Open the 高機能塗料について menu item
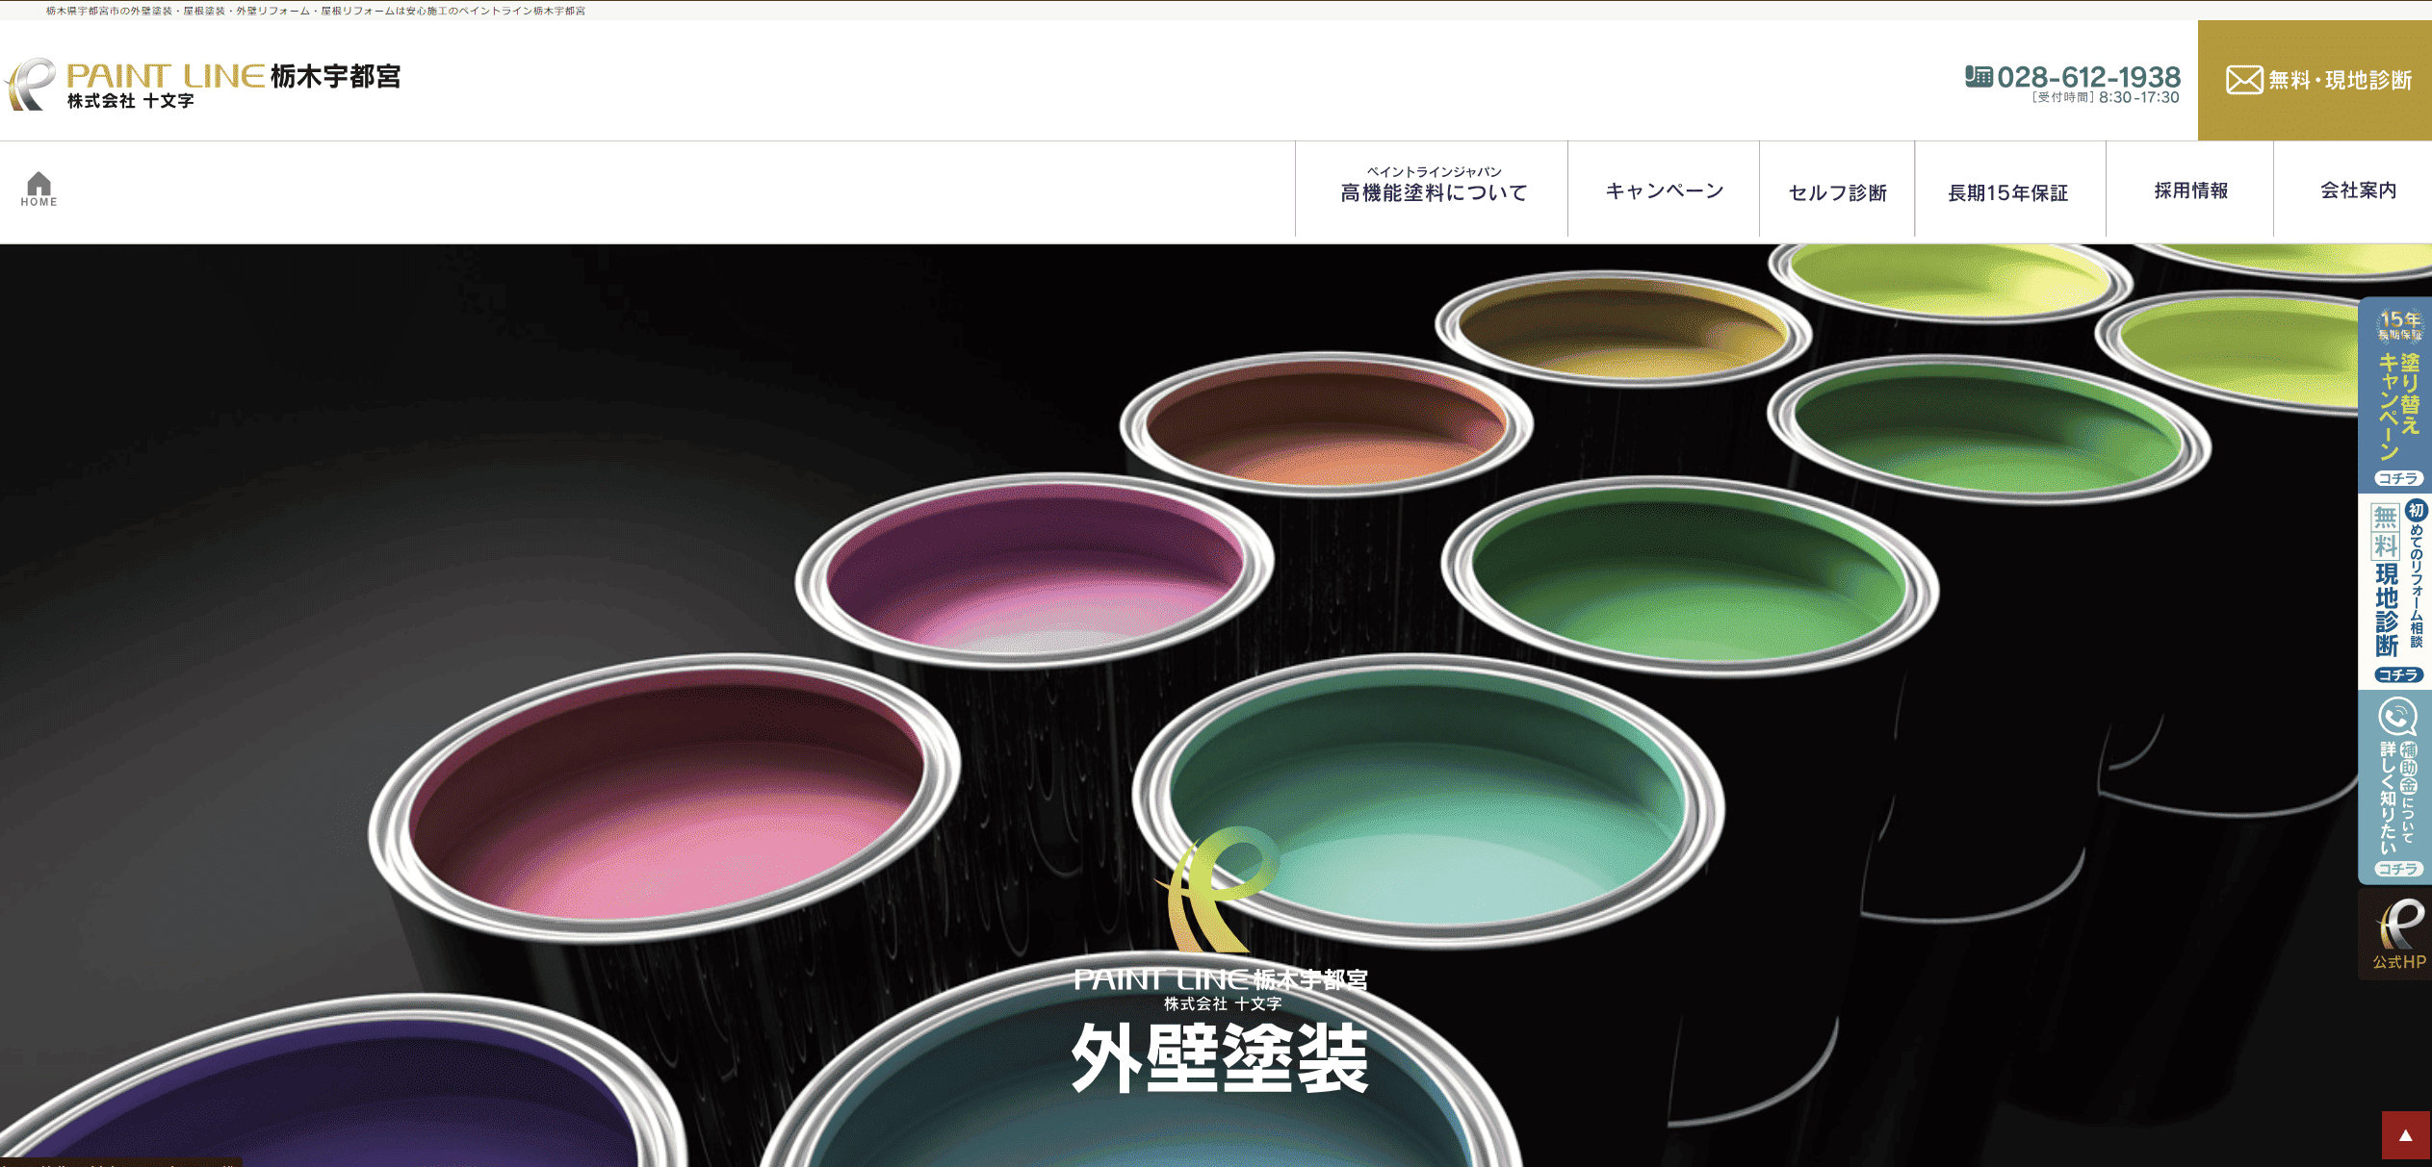This screenshot has width=2432, height=1167. coord(1433,190)
